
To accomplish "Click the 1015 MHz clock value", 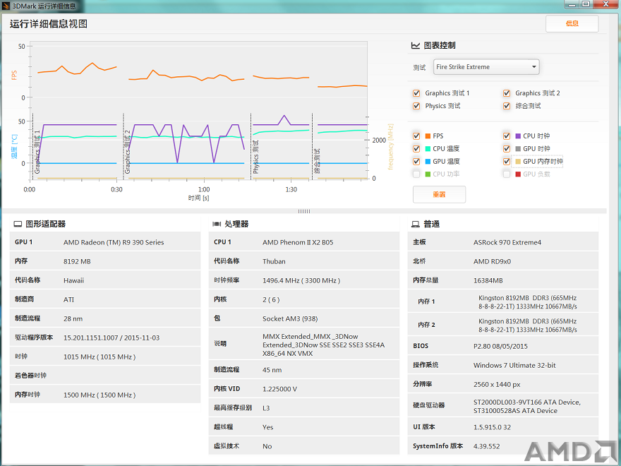I will pos(100,357).
